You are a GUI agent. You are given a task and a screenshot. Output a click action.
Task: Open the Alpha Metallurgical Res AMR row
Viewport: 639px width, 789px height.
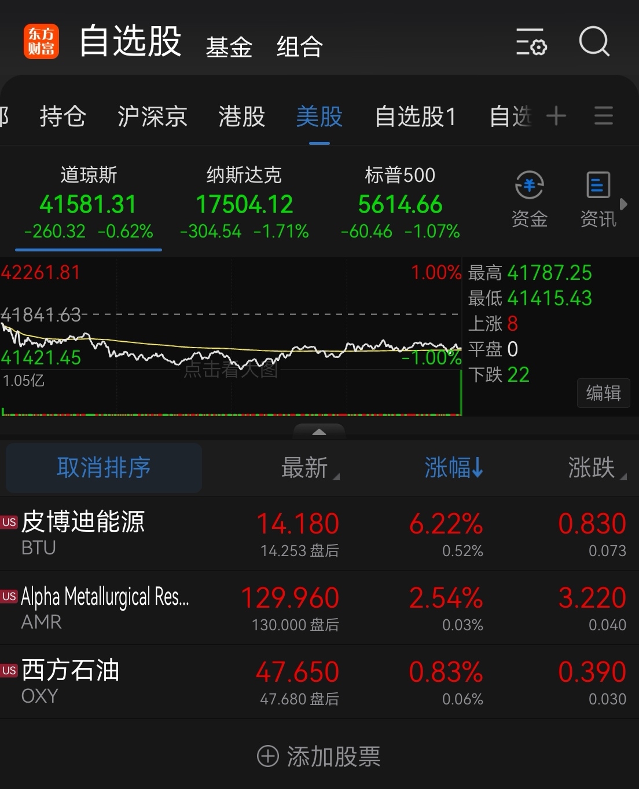319,607
